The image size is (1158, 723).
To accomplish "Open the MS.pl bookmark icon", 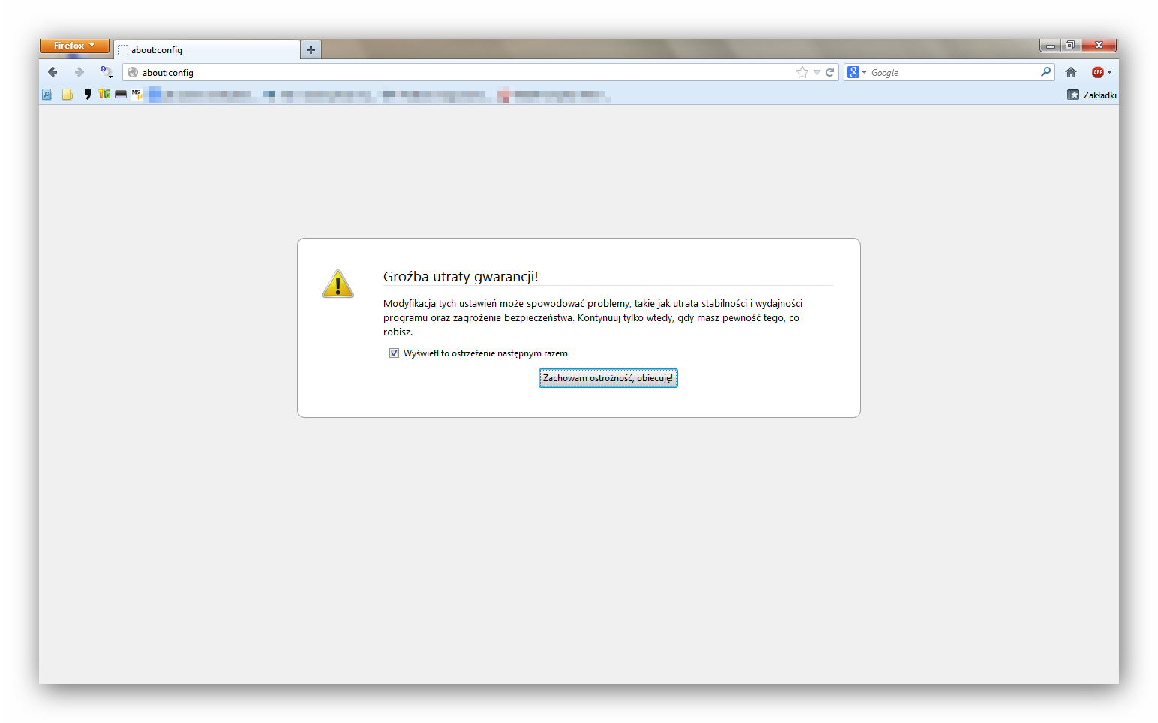I will [x=136, y=94].
